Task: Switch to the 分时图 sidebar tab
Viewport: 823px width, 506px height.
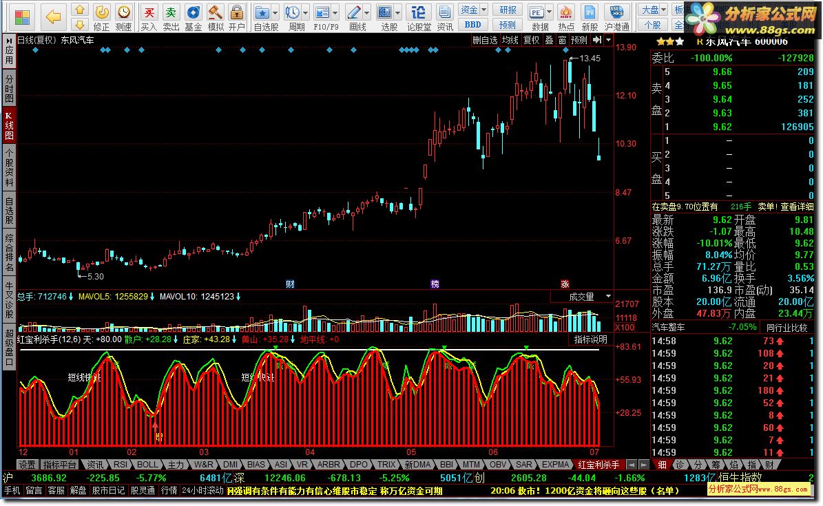Action: coord(9,87)
